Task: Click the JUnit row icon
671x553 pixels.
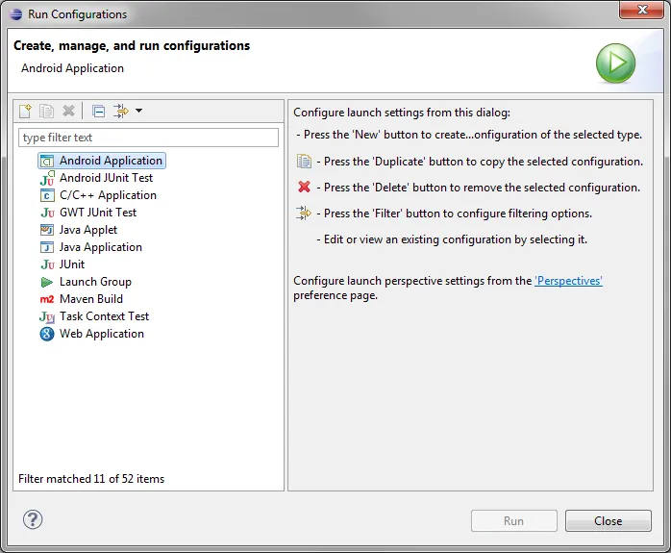Action: tap(47, 264)
